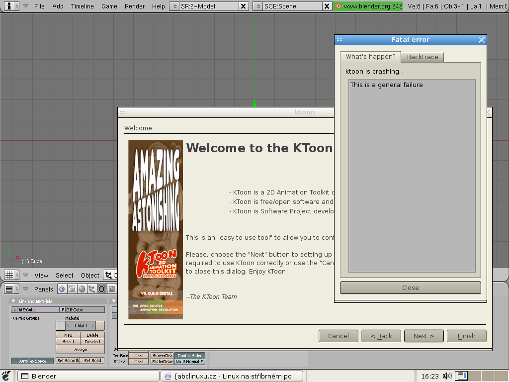This screenshot has width=509, height=382.
Task: Select the Shading context sphere icon
Action: click(x=82, y=289)
